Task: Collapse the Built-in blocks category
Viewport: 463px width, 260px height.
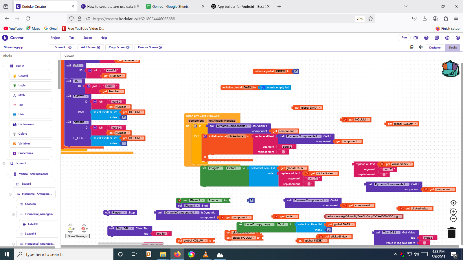Action: 4,66
